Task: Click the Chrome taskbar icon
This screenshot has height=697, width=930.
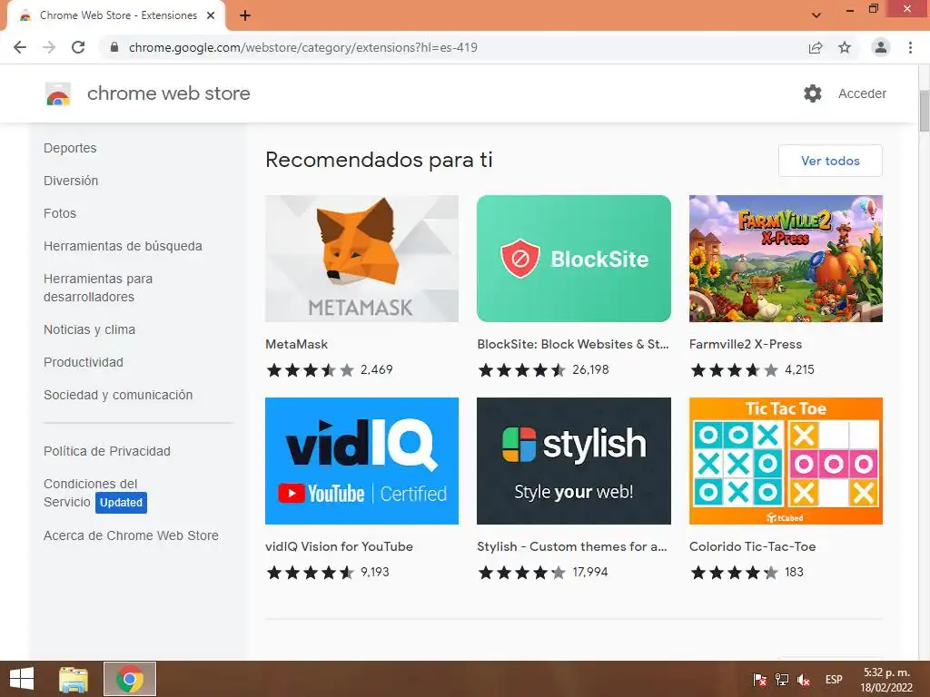Action: tap(130, 679)
